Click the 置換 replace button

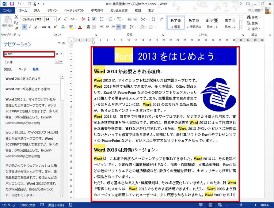252,23
